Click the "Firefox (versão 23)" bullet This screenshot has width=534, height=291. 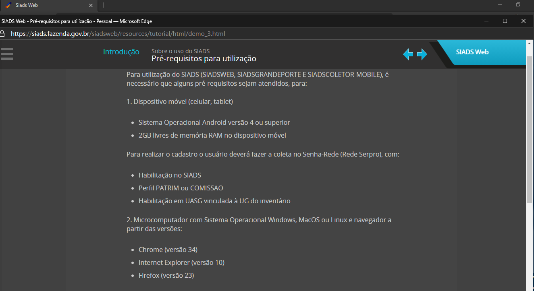click(166, 275)
